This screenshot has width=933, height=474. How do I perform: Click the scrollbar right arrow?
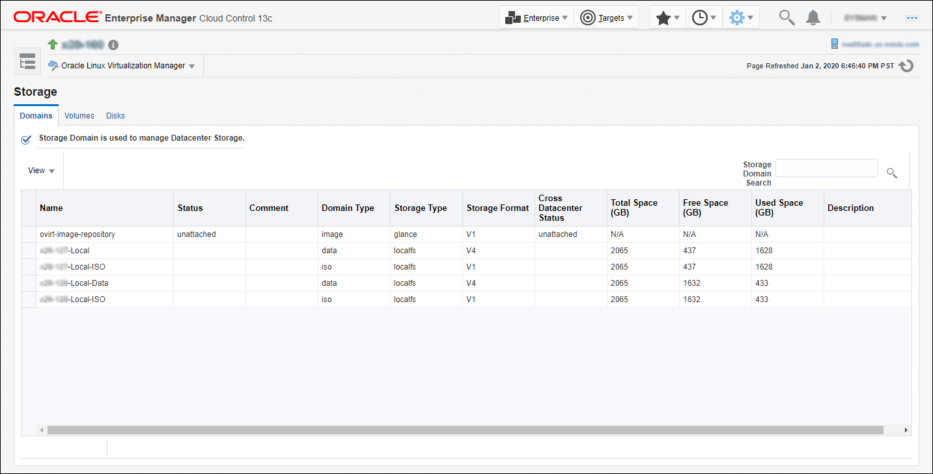(x=906, y=430)
